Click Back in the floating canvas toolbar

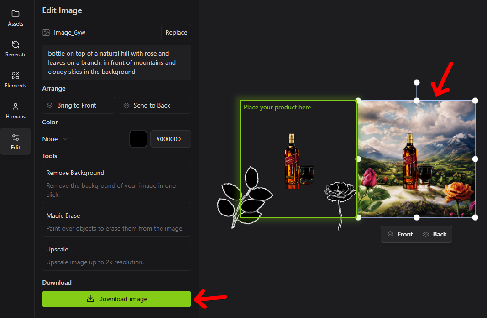pos(435,234)
